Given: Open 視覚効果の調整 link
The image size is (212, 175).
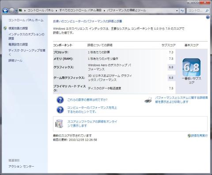Looking at the screenshot, I should point(18,28).
